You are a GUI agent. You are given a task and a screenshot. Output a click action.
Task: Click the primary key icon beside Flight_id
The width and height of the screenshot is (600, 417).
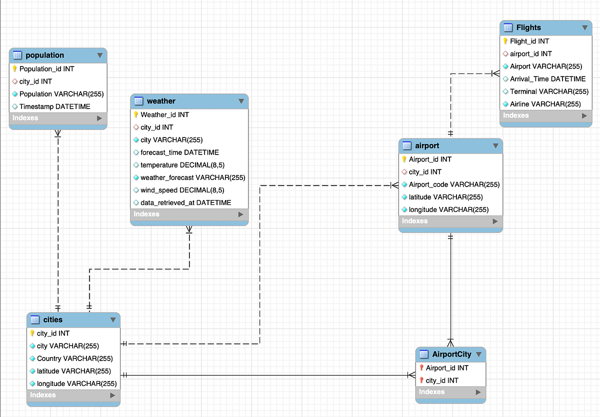tap(504, 41)
